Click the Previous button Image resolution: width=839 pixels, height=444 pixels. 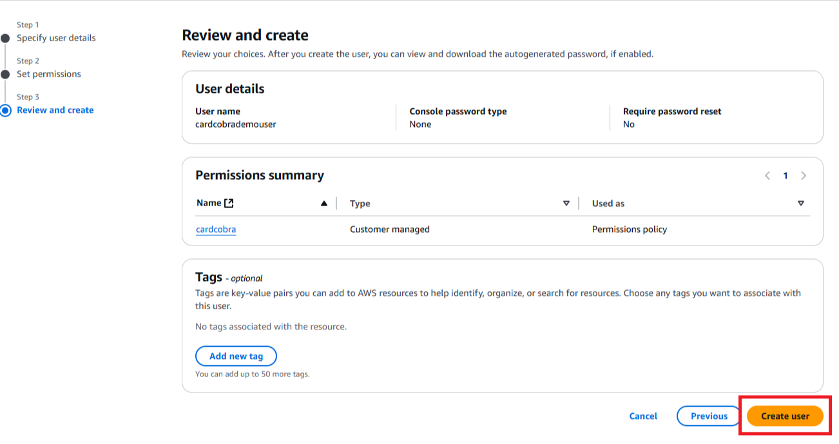709,416
